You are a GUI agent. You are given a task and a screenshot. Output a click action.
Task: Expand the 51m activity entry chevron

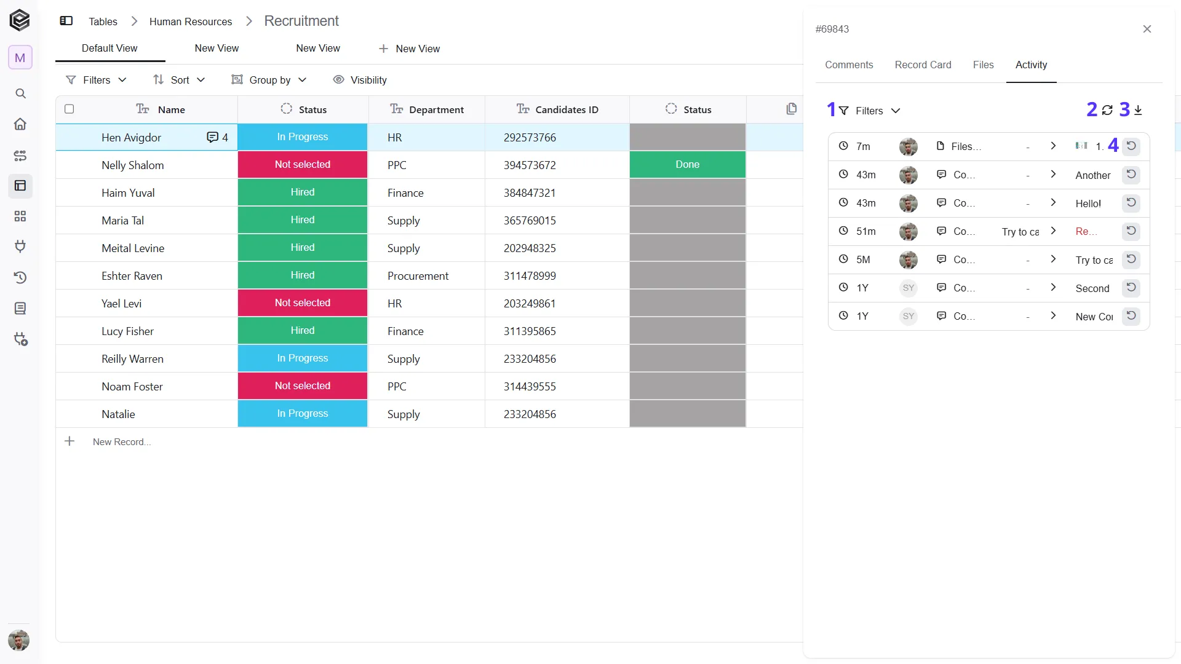[x=1053, y=231]
